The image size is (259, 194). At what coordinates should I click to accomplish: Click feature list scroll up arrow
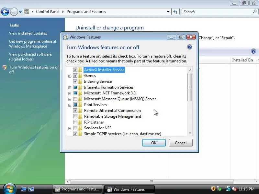click(x=190, y=70)
